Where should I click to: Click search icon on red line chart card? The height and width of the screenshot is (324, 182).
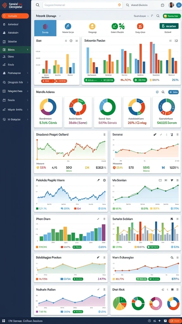coord(172,258)
